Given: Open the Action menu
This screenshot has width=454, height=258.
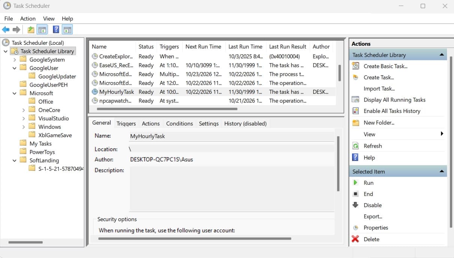Looking at the screenshot, I should click(28, 18).
